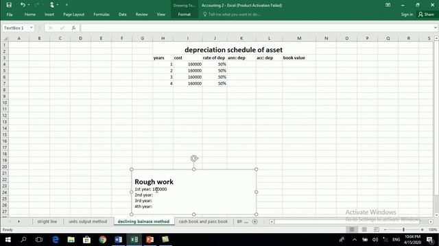Select the Drawing Tools Format tab
This screenshot has width=439, height=246.
[x=185, y=14]
